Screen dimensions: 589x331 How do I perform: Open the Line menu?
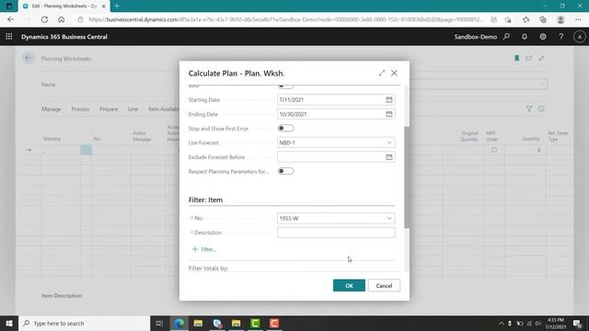pyautogui.click(x=133, y=108)
